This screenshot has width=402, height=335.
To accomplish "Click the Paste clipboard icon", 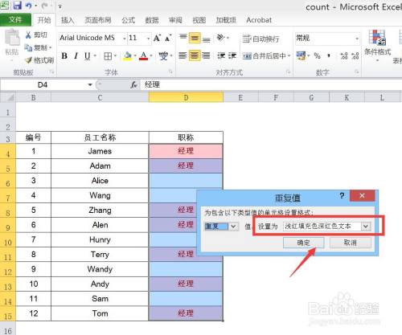I will [12, 39].
